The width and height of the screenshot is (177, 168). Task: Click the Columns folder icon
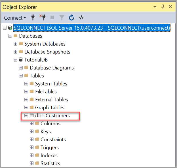(37, 123)
